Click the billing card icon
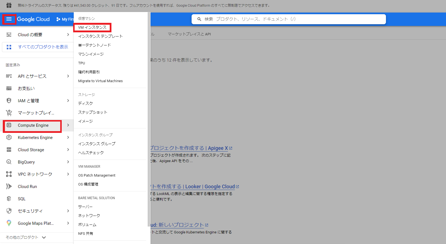Image resolution: width=446 pixels, height=244 pixels. [x=9, y=88]
